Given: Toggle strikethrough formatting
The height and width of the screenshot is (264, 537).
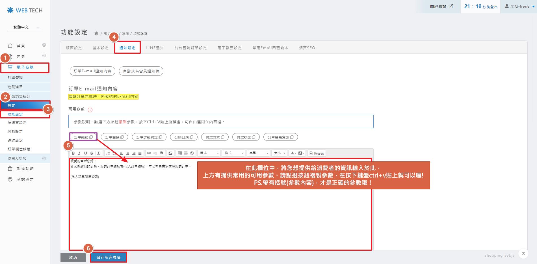Looking at the screenshot, I should click(92, 153).
